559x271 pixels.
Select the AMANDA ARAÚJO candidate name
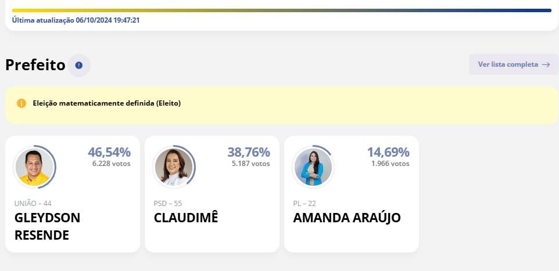point(347,218)
